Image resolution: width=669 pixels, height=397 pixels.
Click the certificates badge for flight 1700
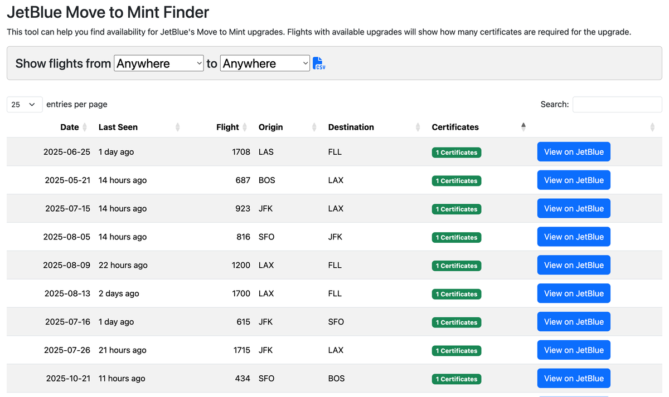(x=457, y=295)
